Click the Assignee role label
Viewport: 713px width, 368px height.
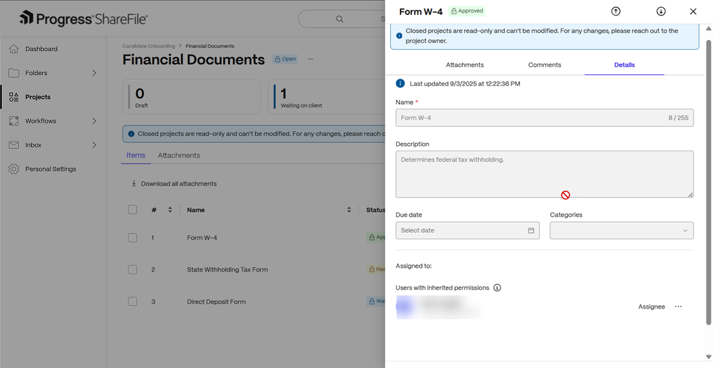pyautogui.click(x=651, y=307)
